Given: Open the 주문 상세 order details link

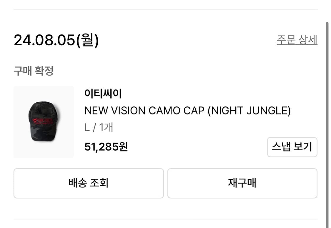Looking at the screenshot, I should click(297, 41).
